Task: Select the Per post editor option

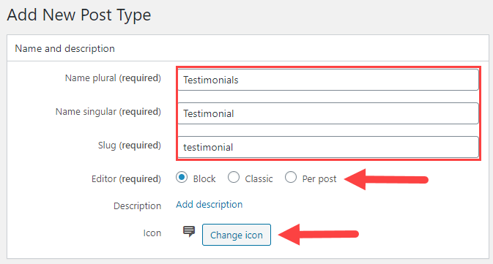Action: 291,178
